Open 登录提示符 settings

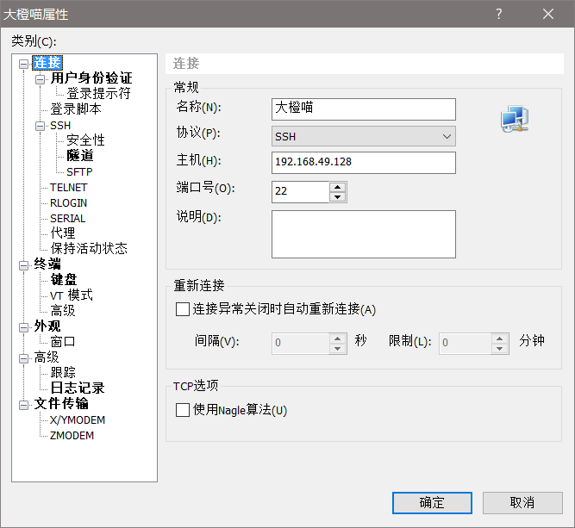pos(98,93)
